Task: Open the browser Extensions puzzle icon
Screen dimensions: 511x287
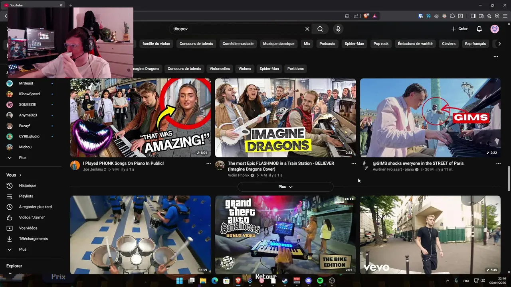Action: [452, 16]
